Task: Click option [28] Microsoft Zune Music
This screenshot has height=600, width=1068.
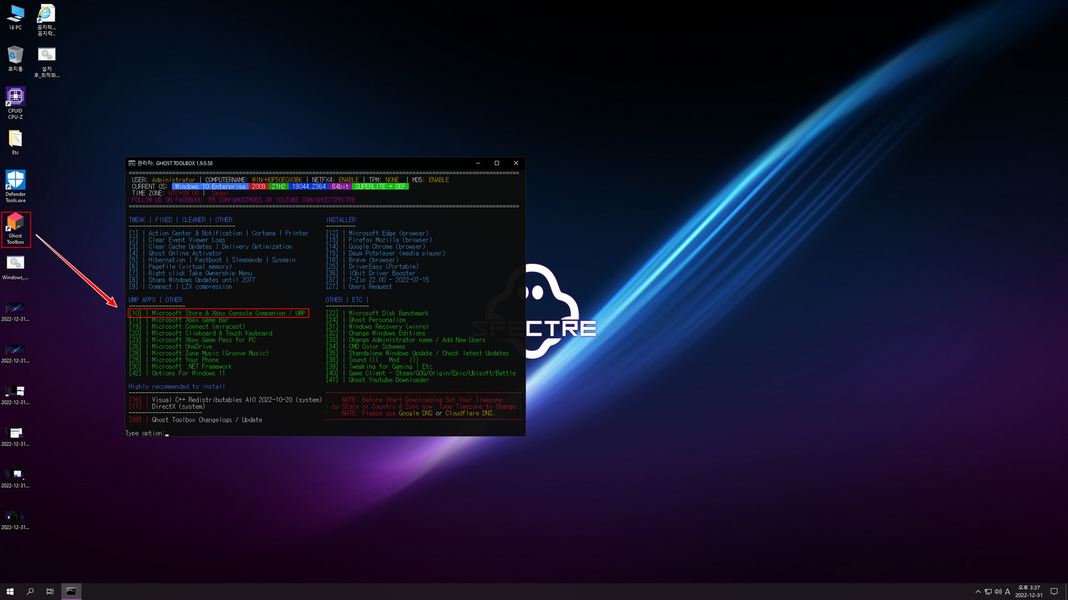Action: pyautogui.click(x=198, y=353)
